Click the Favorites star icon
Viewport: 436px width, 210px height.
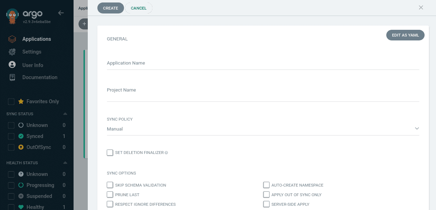pos(21,101)
